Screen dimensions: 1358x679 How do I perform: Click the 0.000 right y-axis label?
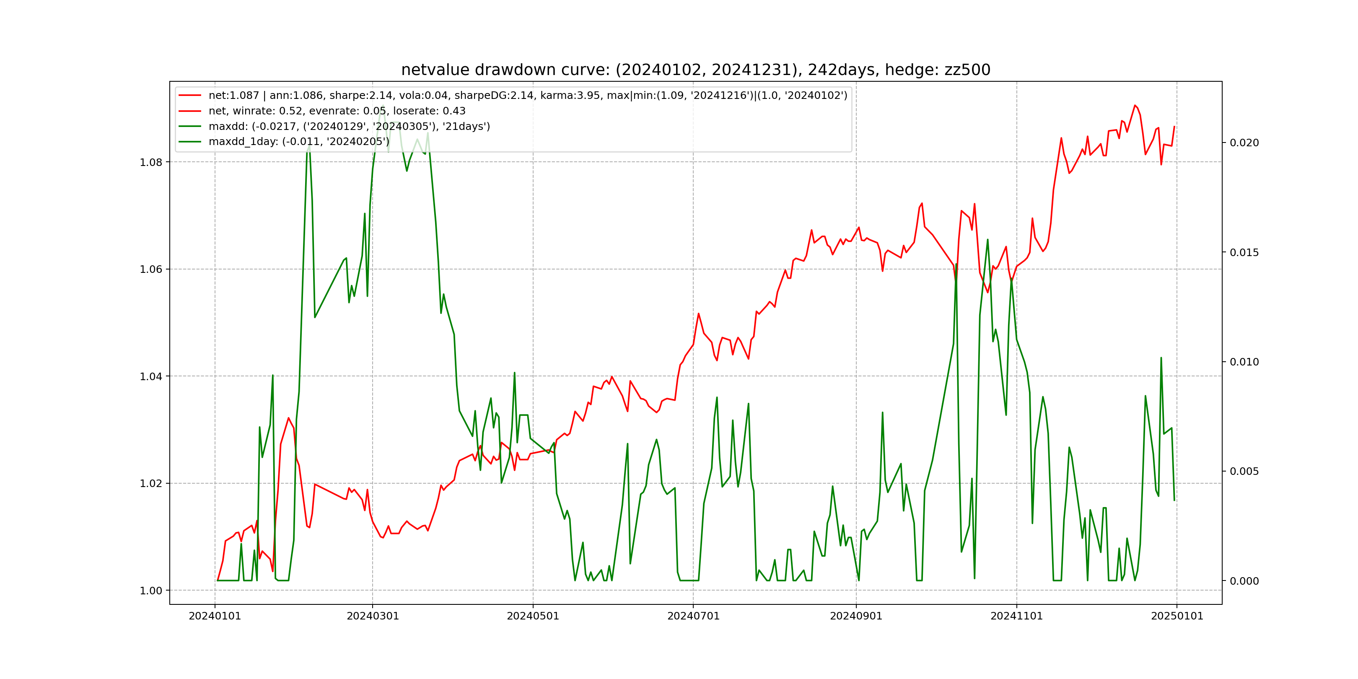click(x=1244, y=581)
